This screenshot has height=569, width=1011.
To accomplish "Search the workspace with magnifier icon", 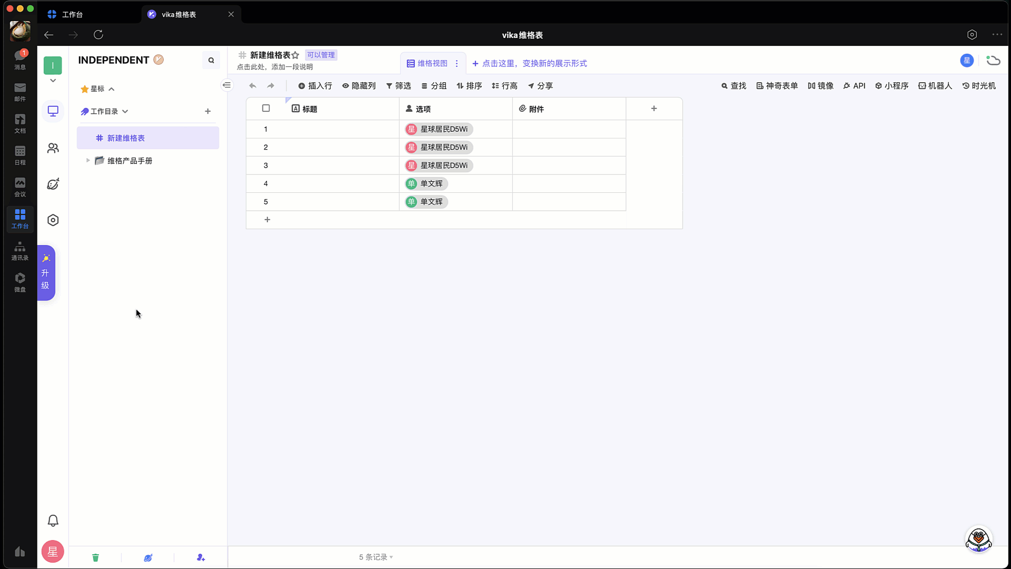I will [211, 60].
